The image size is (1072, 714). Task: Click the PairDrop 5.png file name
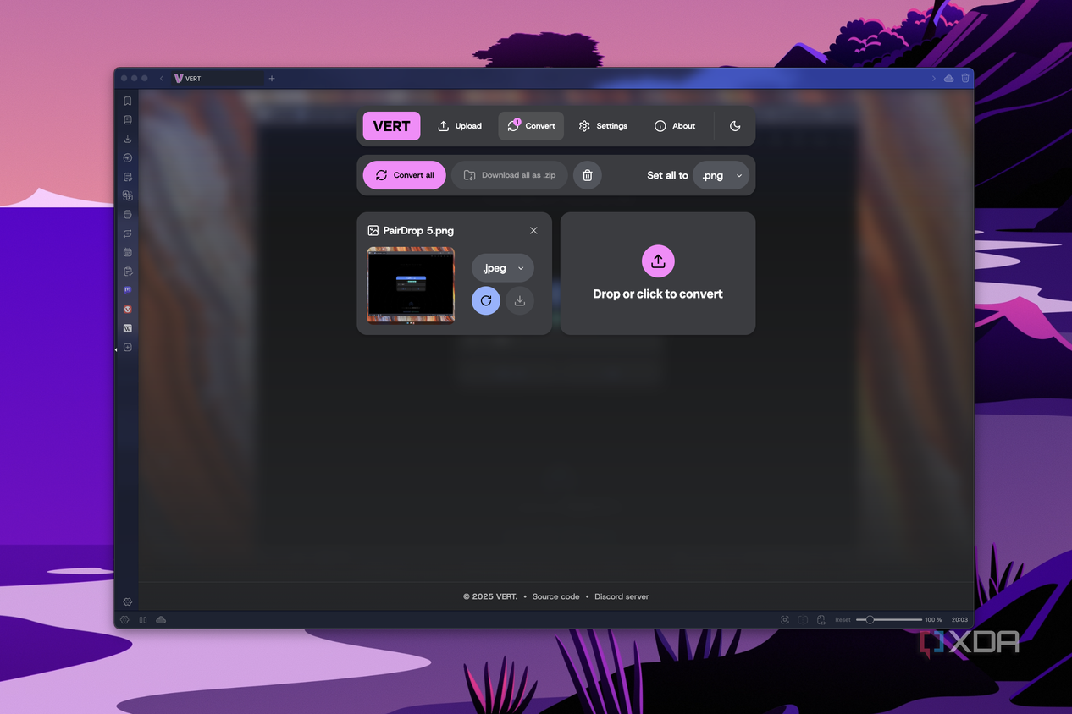(418, 230)
